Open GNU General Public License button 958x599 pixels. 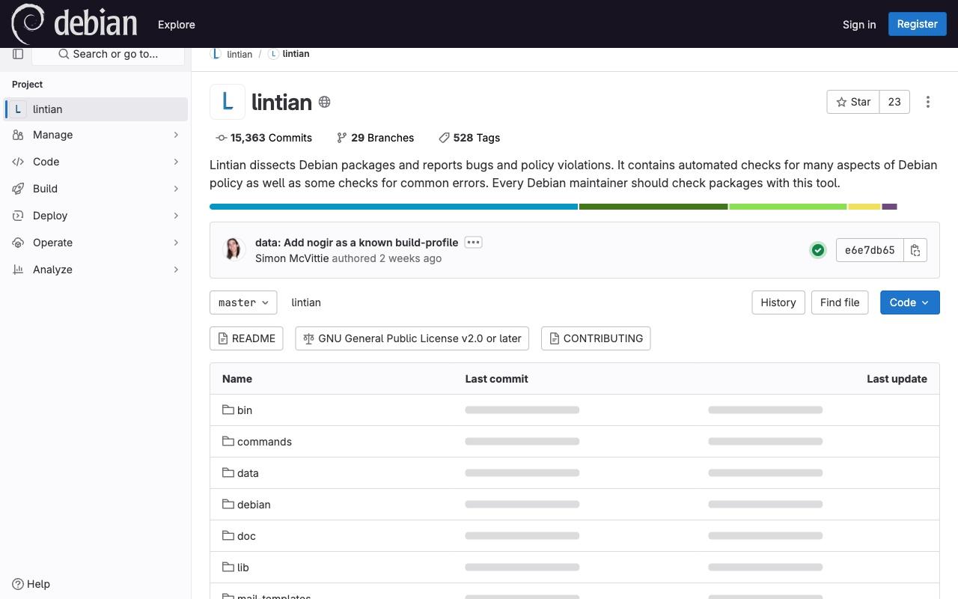pos(412,338)
